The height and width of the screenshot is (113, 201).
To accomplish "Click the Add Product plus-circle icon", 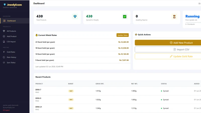I will click(4, 36).
